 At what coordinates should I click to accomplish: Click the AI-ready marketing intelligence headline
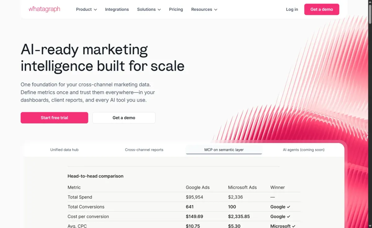click(x=103, y=58)
